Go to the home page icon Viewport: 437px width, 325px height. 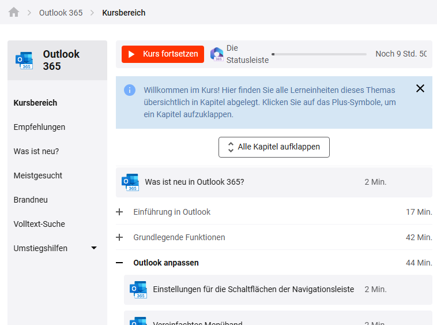[x=14, y=12]
